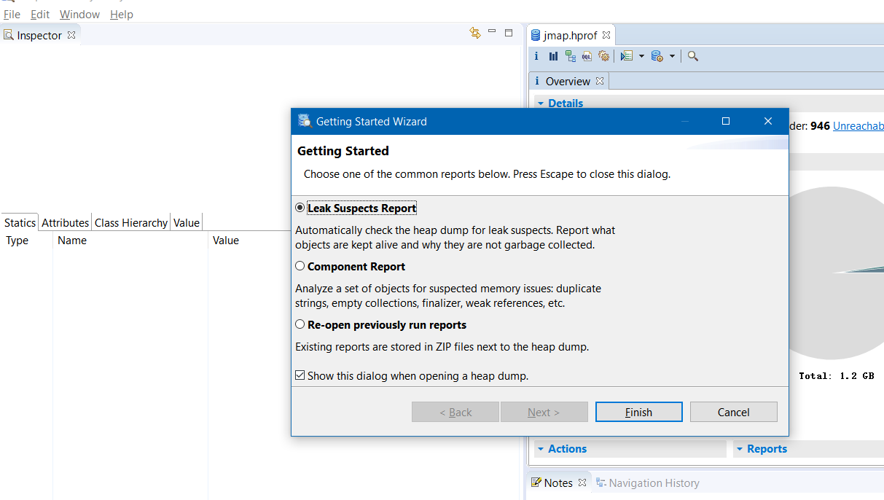The image size is (884, 500).
Task: Open the heap dump overview info icon
Action: pos(536,56)
